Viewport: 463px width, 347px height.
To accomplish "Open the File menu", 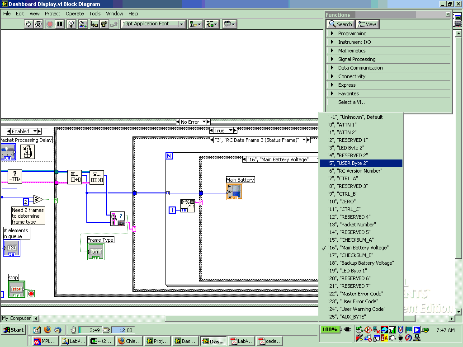I will pos(7,14).
